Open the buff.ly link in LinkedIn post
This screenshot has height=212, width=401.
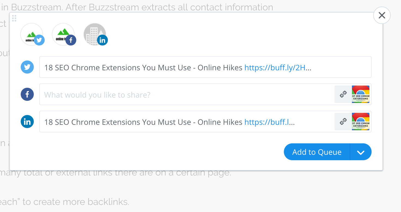coord(269,122)
